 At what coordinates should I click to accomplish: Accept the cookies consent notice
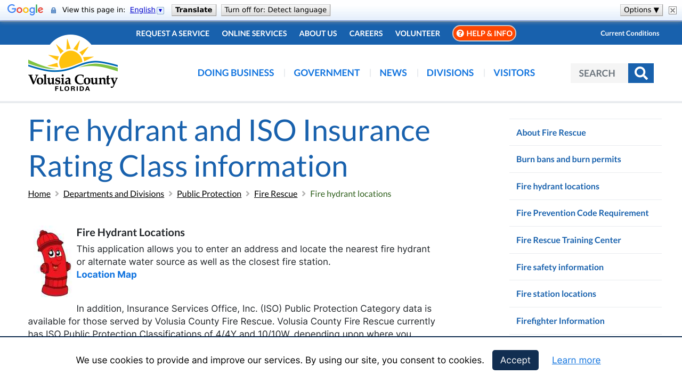pos(515,360)
